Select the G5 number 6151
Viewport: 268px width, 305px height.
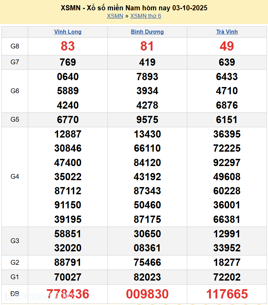(x=227, y=120)
